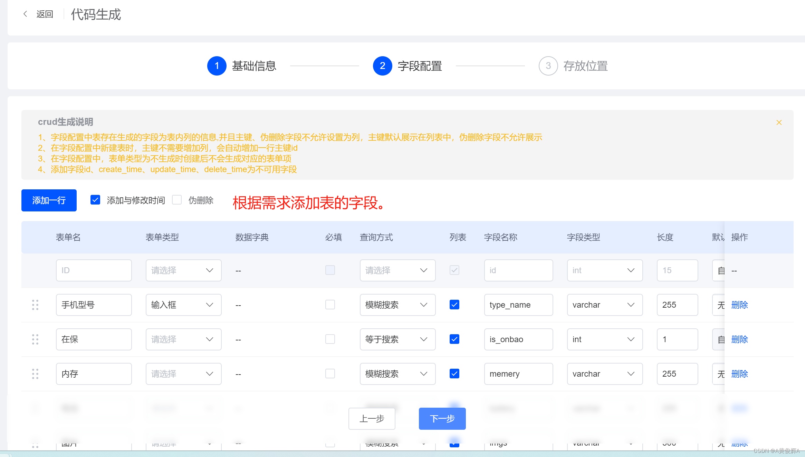This screenshot has height=457, width=805.
Task: Open 等于搜索 query dropdown
Action: pyautogui.click(x=397, y=339)
